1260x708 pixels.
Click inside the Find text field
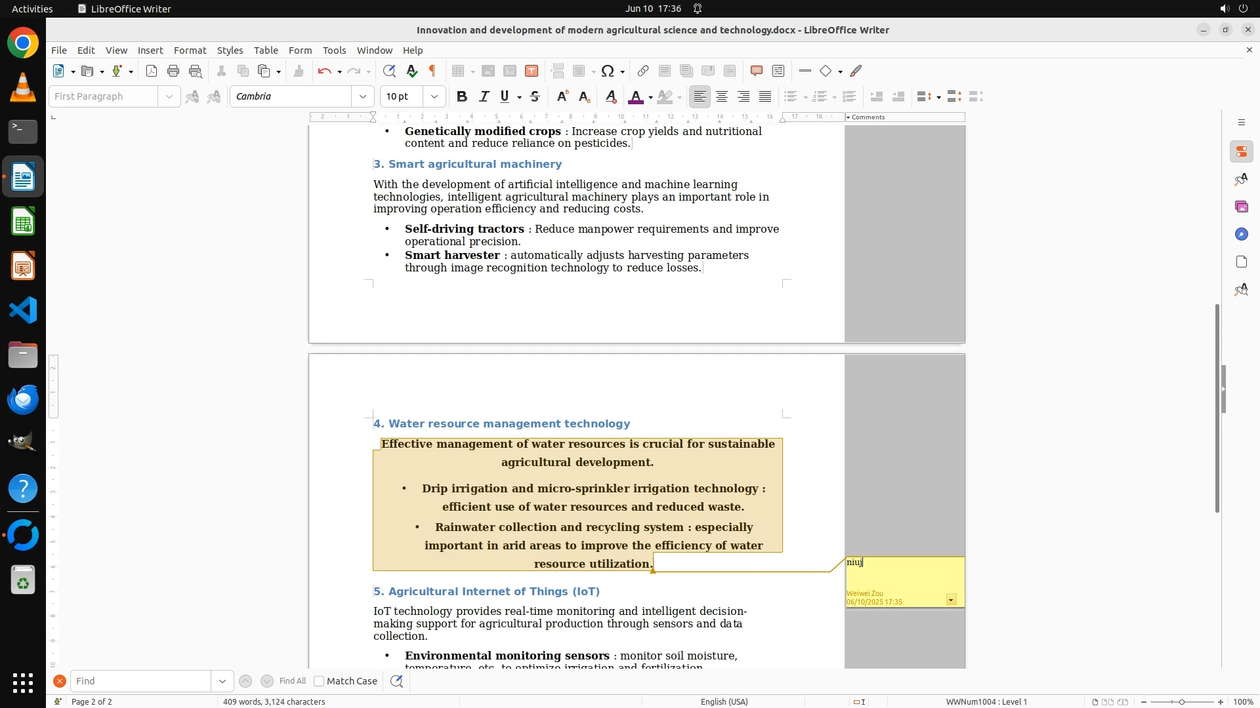[x=141, y=681]
